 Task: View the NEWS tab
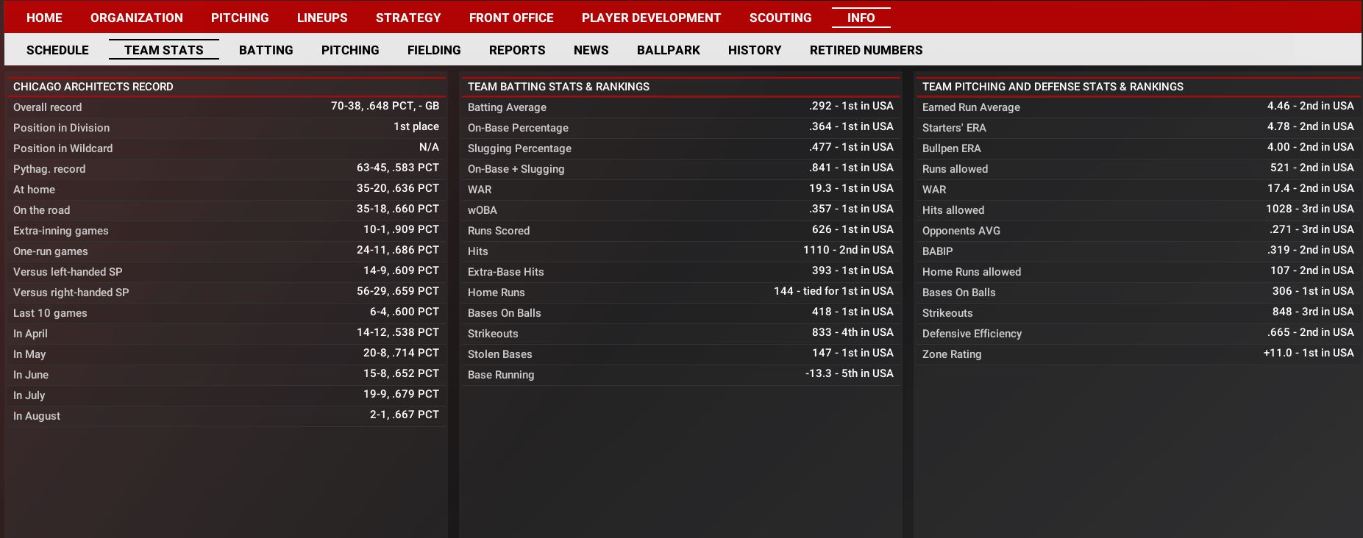(x=591, y=50)
